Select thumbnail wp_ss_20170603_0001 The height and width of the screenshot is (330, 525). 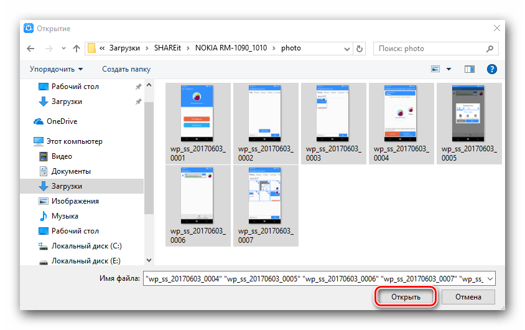point(198,123)
